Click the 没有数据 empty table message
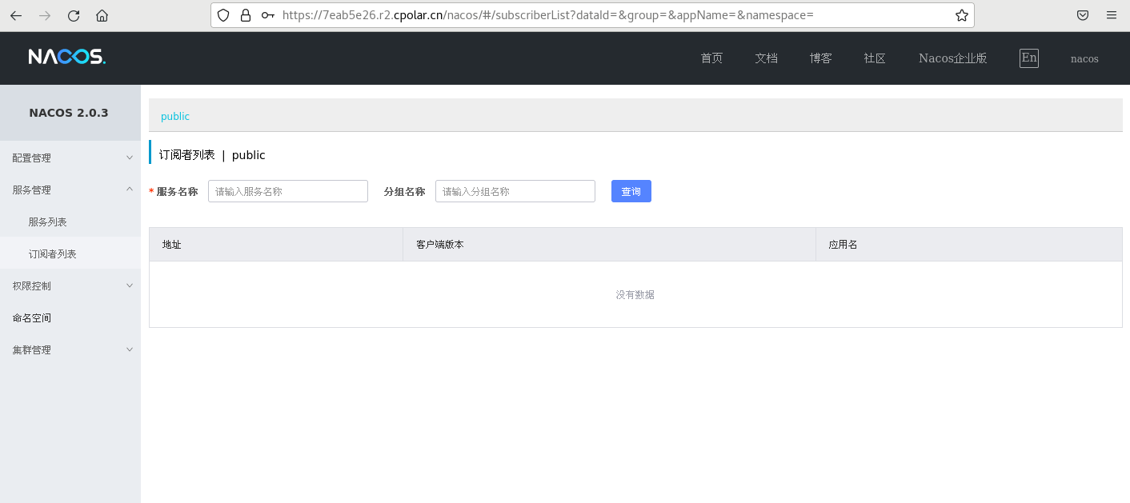 point(635,294)
